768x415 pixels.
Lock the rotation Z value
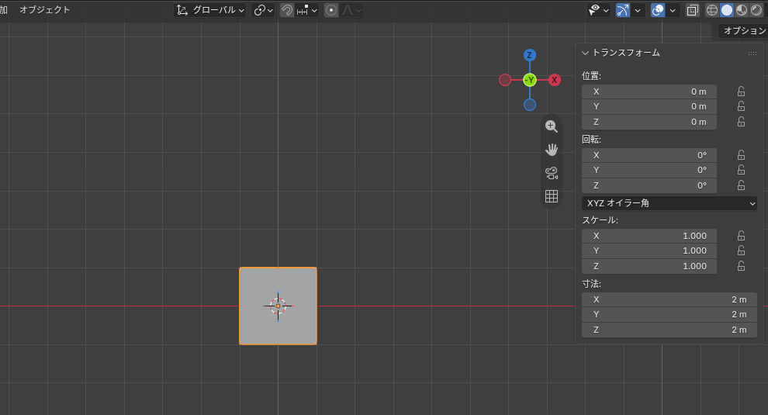[741, 185]
